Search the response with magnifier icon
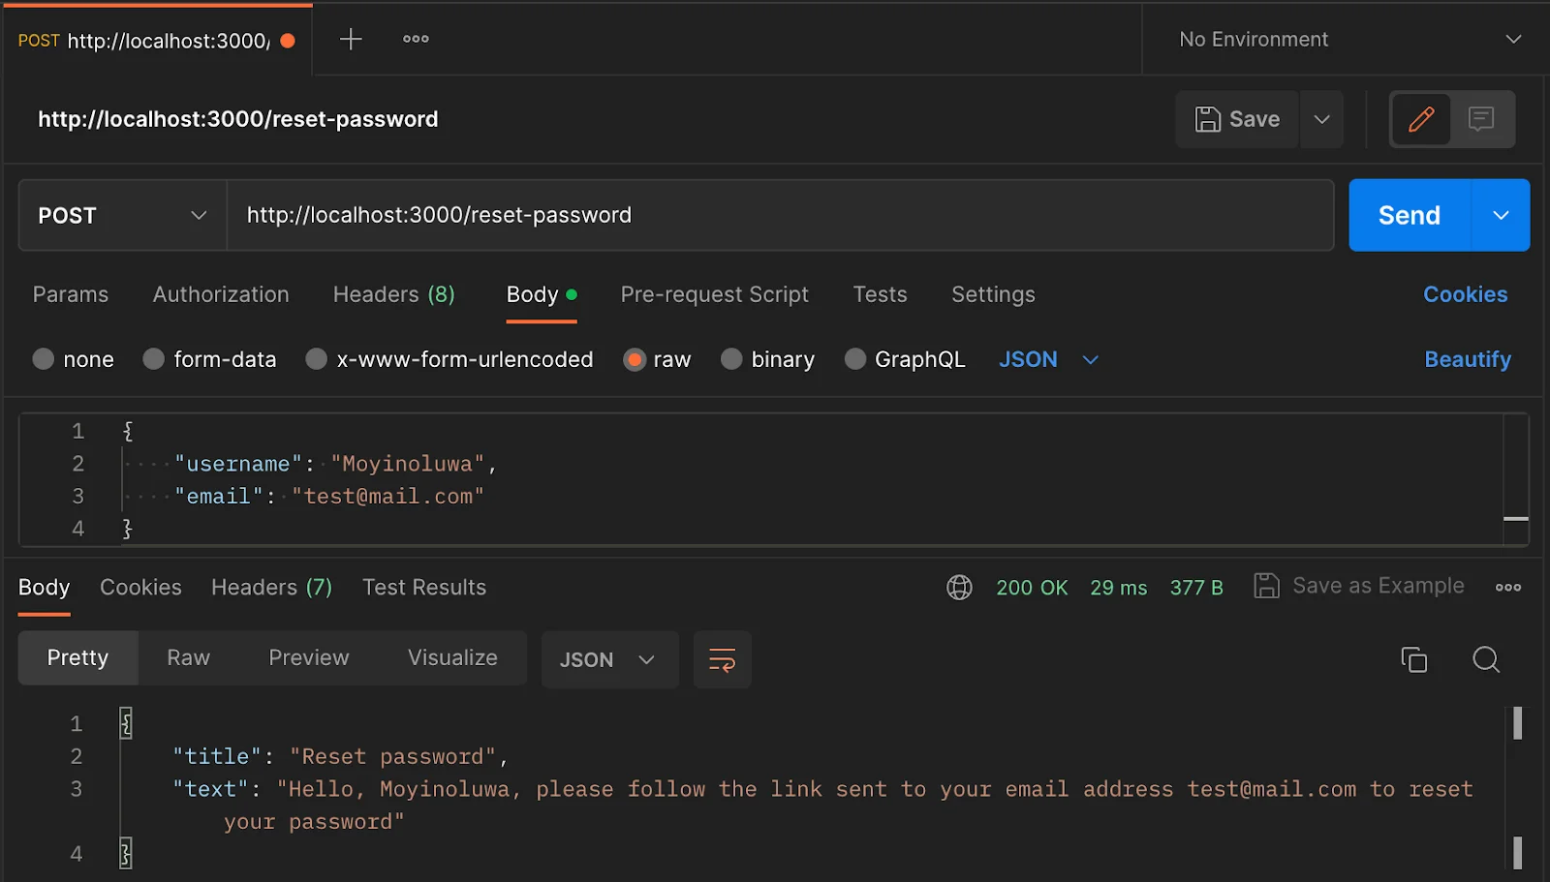Image resolution: width=1550 pixels, height=882 pixels. click(1485, 660)
